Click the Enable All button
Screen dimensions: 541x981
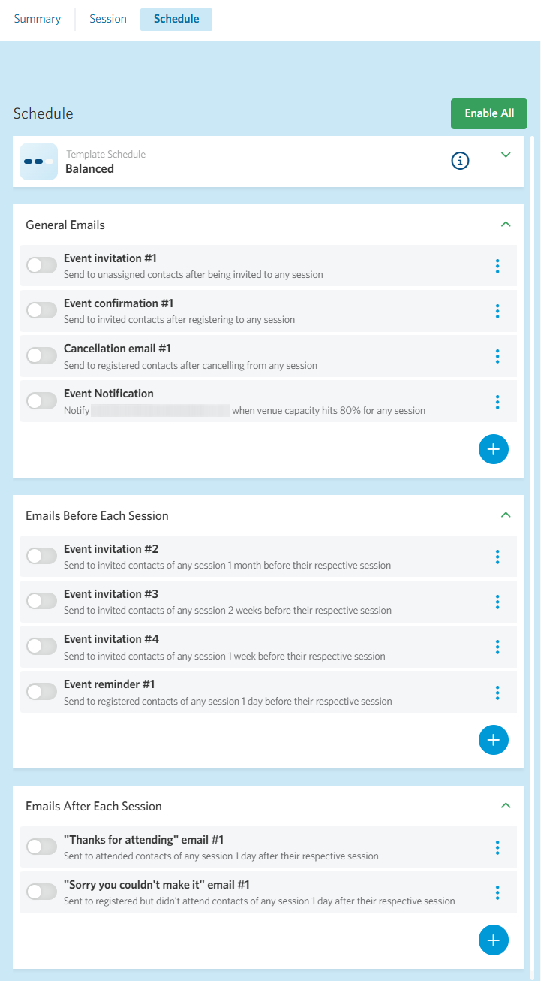(489, 113)
